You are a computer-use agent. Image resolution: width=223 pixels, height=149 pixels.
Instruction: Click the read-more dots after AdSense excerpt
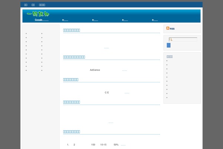pos(125,70)
